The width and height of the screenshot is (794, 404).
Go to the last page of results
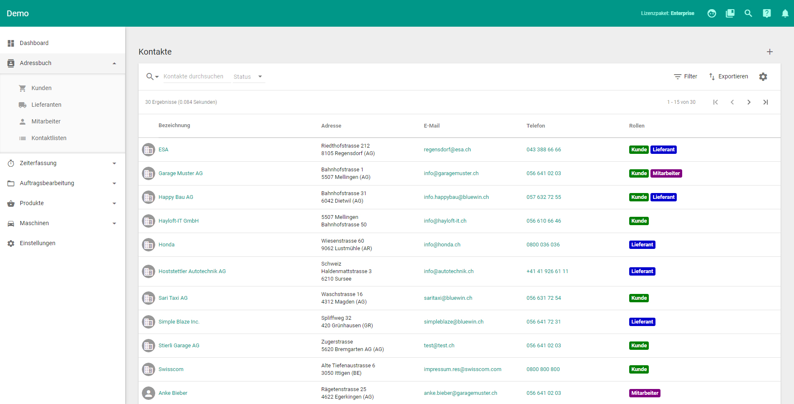pyautogui.click(x=765, y=102)
